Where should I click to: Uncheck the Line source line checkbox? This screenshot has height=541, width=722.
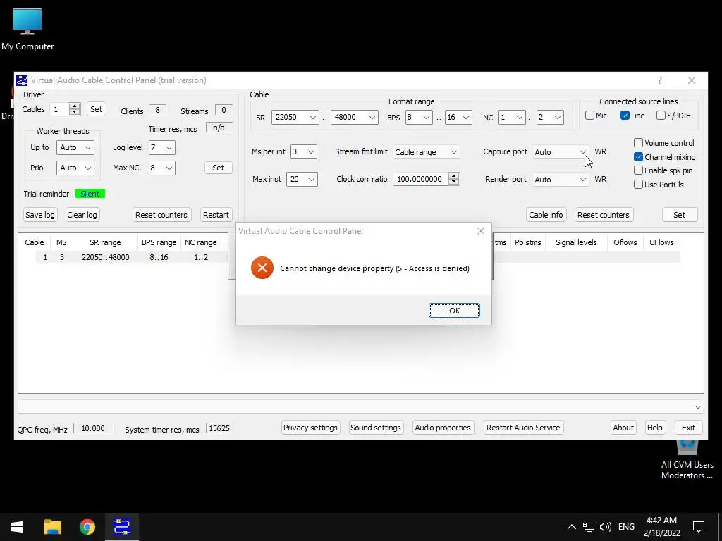(x=625, y=116)
